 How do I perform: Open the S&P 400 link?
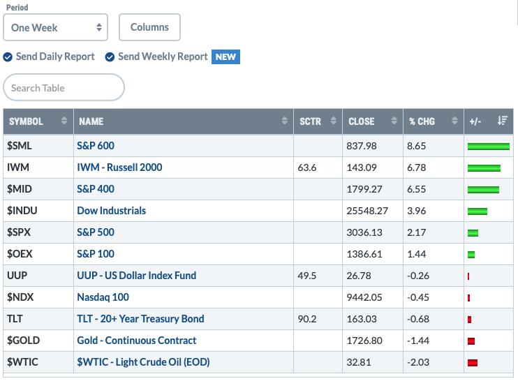[x=96, y=189]
